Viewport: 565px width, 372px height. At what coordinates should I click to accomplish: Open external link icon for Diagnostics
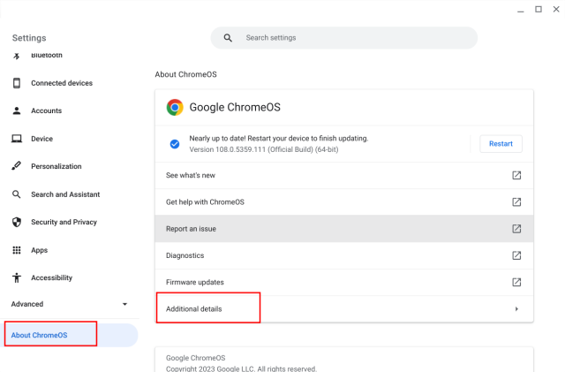(x=516, y=255)
